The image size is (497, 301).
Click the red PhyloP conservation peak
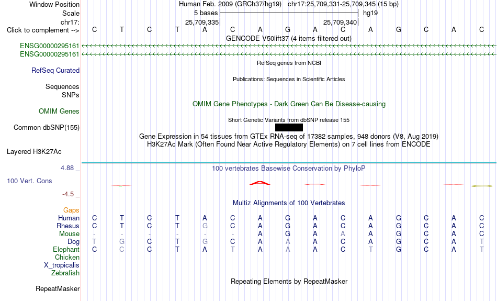(x=260, y=183)
